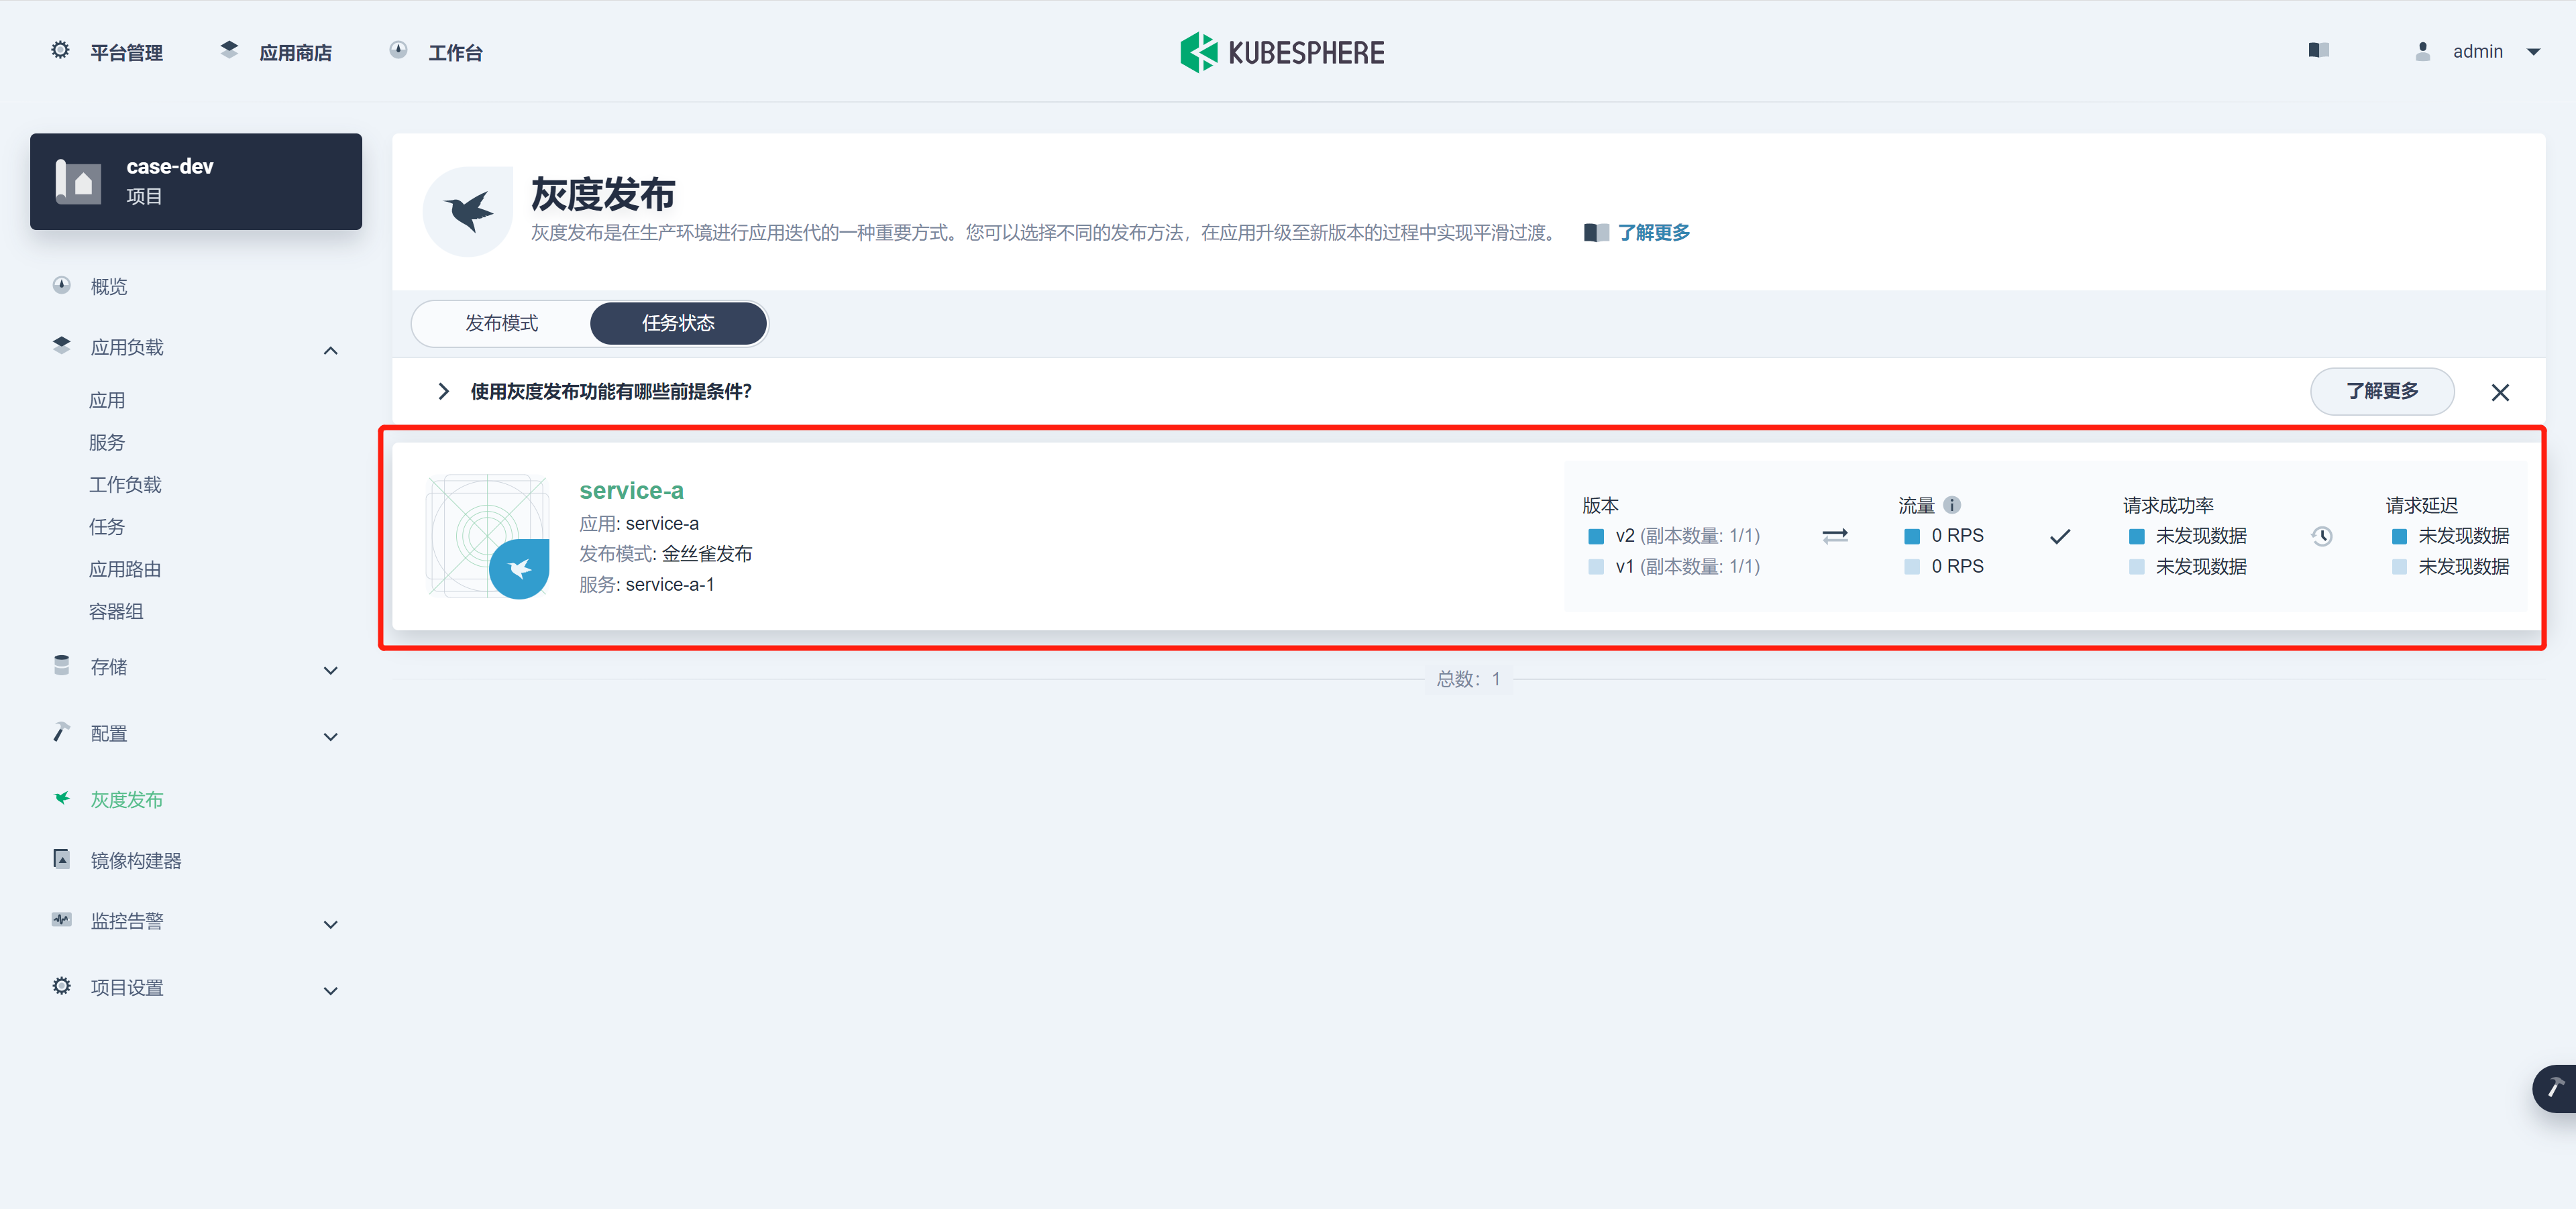Switch to the 任务状态 tab
The height and width of the screenshot is (1209, 2576).
(x=678, y=324)
